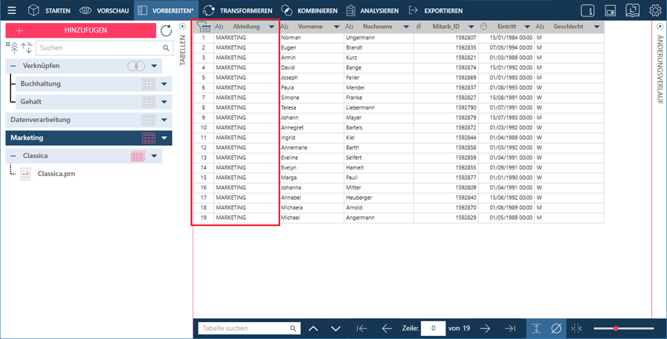The image size is (667, 339).
Task: Open the information panel icon
Action: 588,10
